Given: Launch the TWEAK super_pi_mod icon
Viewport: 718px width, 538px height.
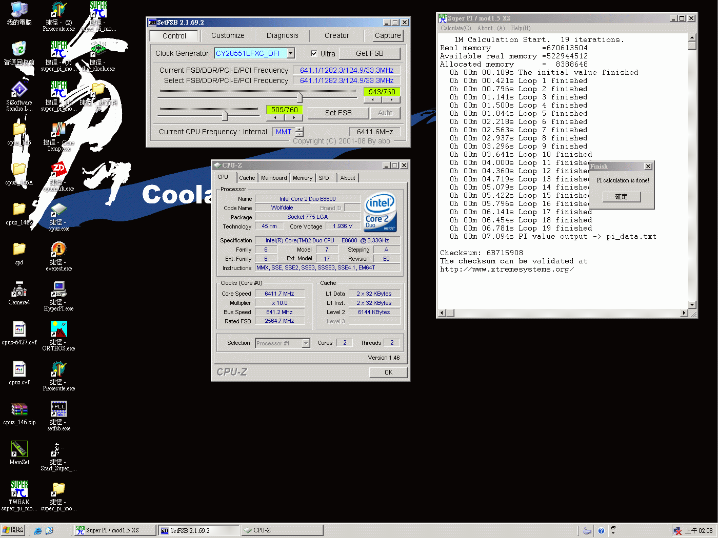Looking at the screenshot, I should 19,495.
